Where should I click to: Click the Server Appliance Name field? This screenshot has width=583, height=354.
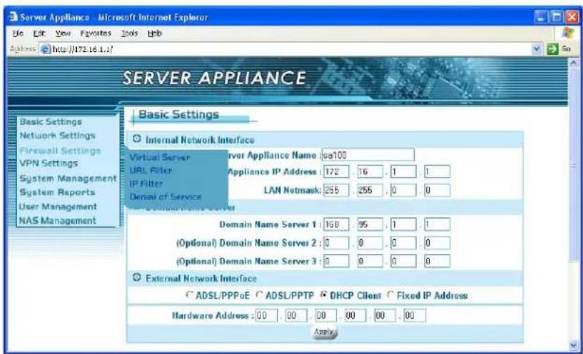tap(368, 155)
